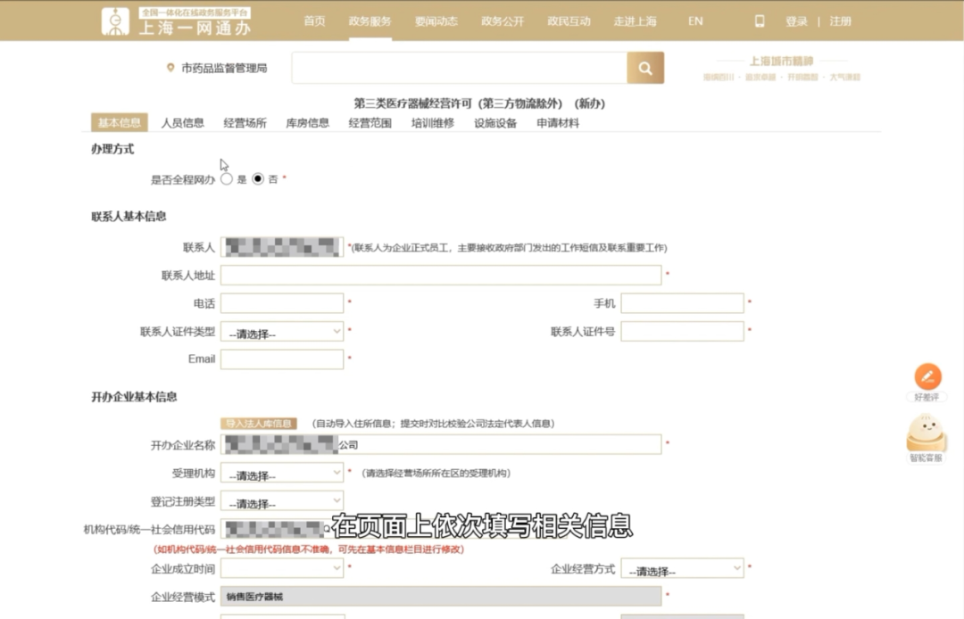Click the Email input field
Screen dimensions: 964x619
click(282, 359)
